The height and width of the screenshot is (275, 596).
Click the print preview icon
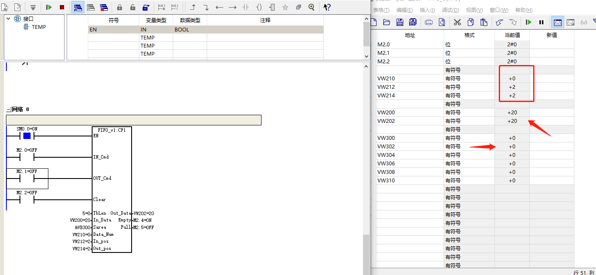point(442,22)
